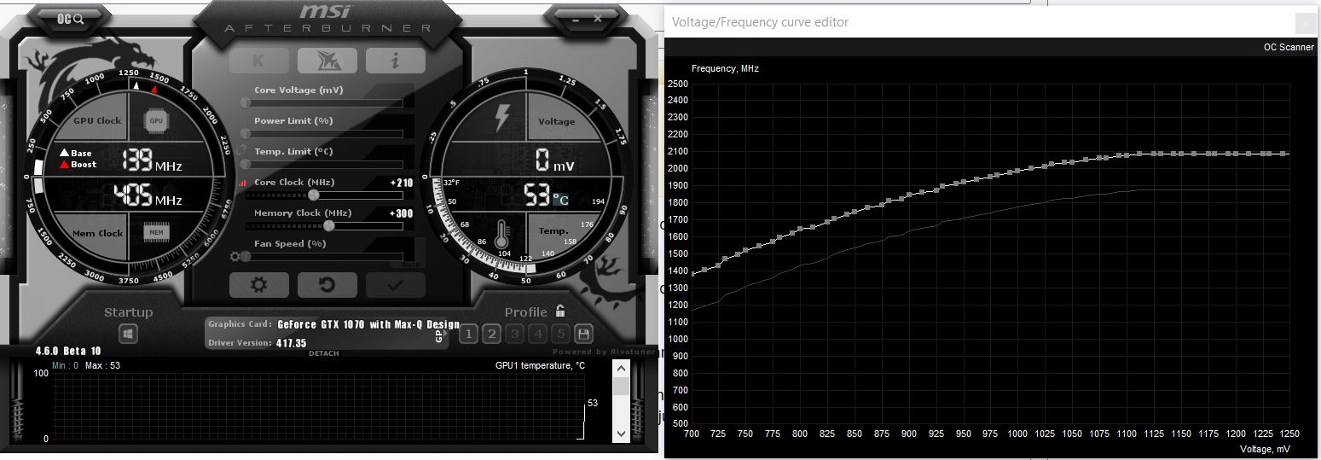The height and width of the screenshot is (460, 1321).
Task: Toggle the profile lock padlock icon
Action: pos(560,312)
